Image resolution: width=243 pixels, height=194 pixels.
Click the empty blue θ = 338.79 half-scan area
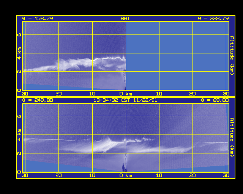177,56
